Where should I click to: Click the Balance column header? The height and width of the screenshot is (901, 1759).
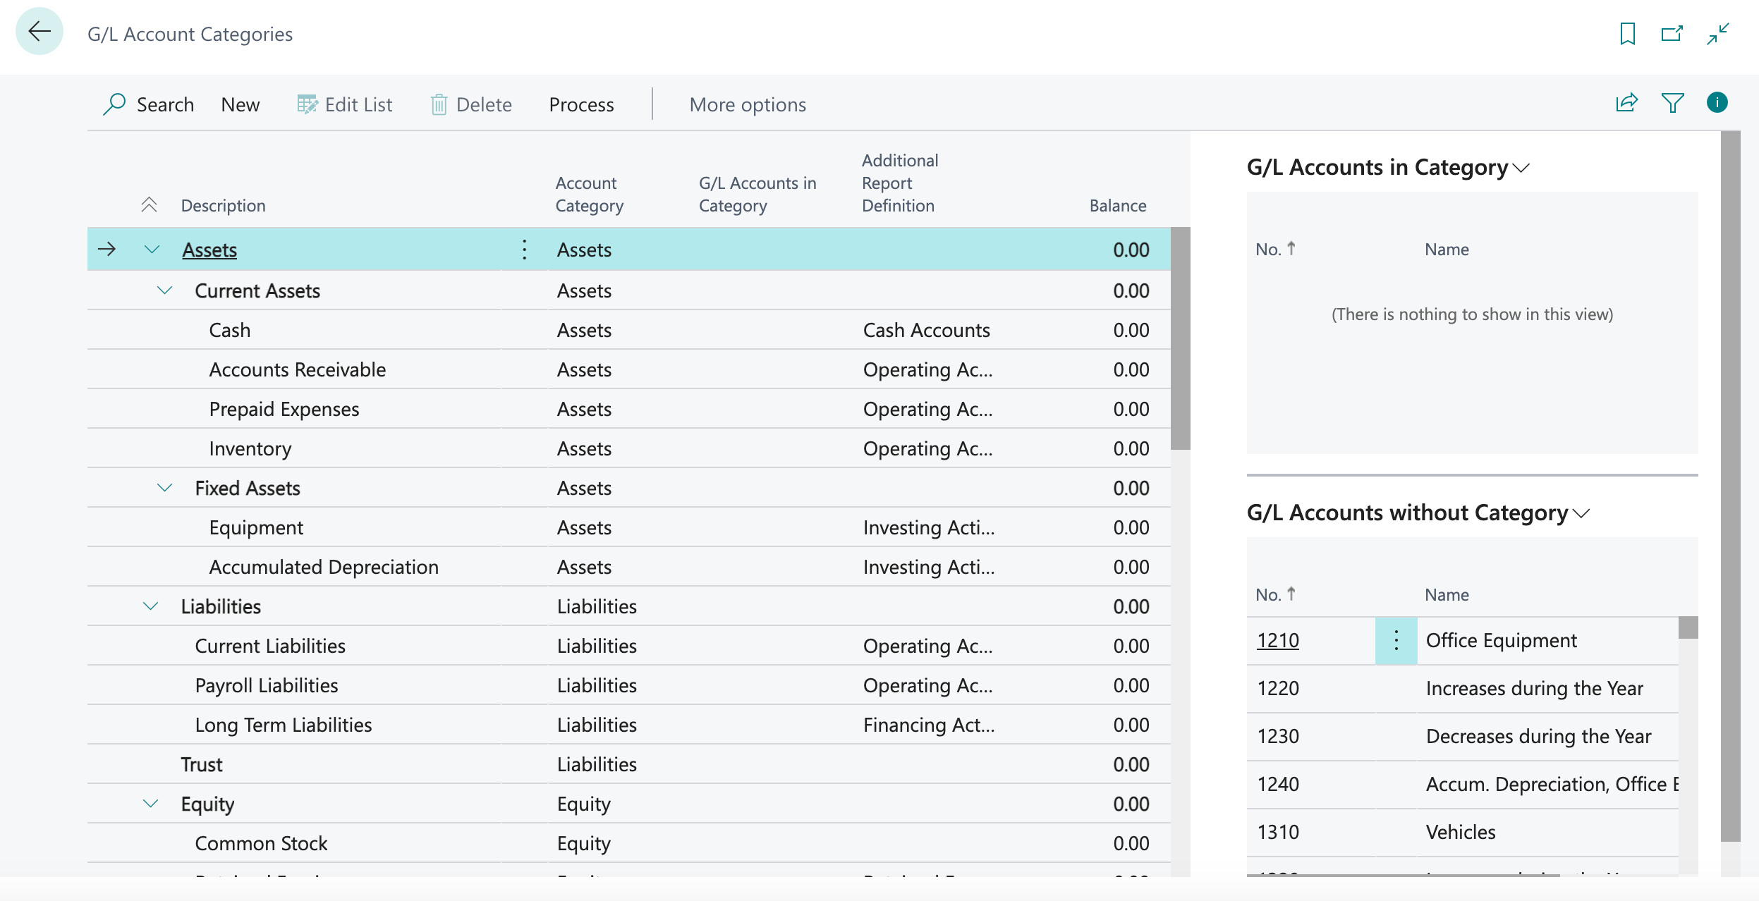pyautogui.click(x=1118, y=206)
